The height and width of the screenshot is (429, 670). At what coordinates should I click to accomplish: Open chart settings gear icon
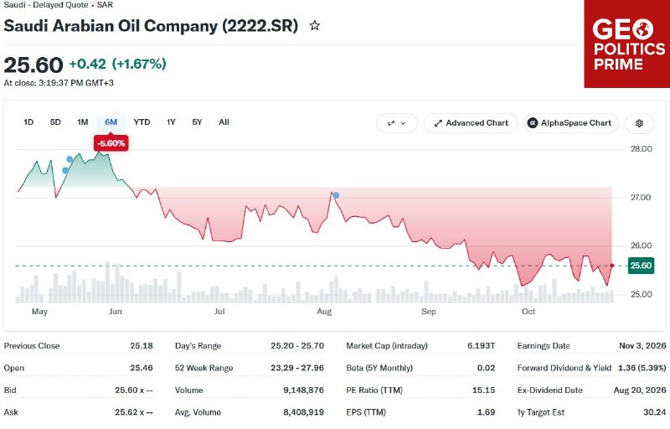click(x=639, y=123)
